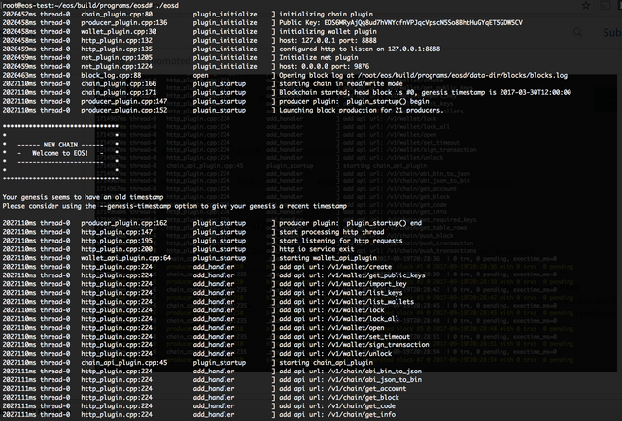Select api url '/v1/chain/abi_json_to_bin'

(375, 380)
